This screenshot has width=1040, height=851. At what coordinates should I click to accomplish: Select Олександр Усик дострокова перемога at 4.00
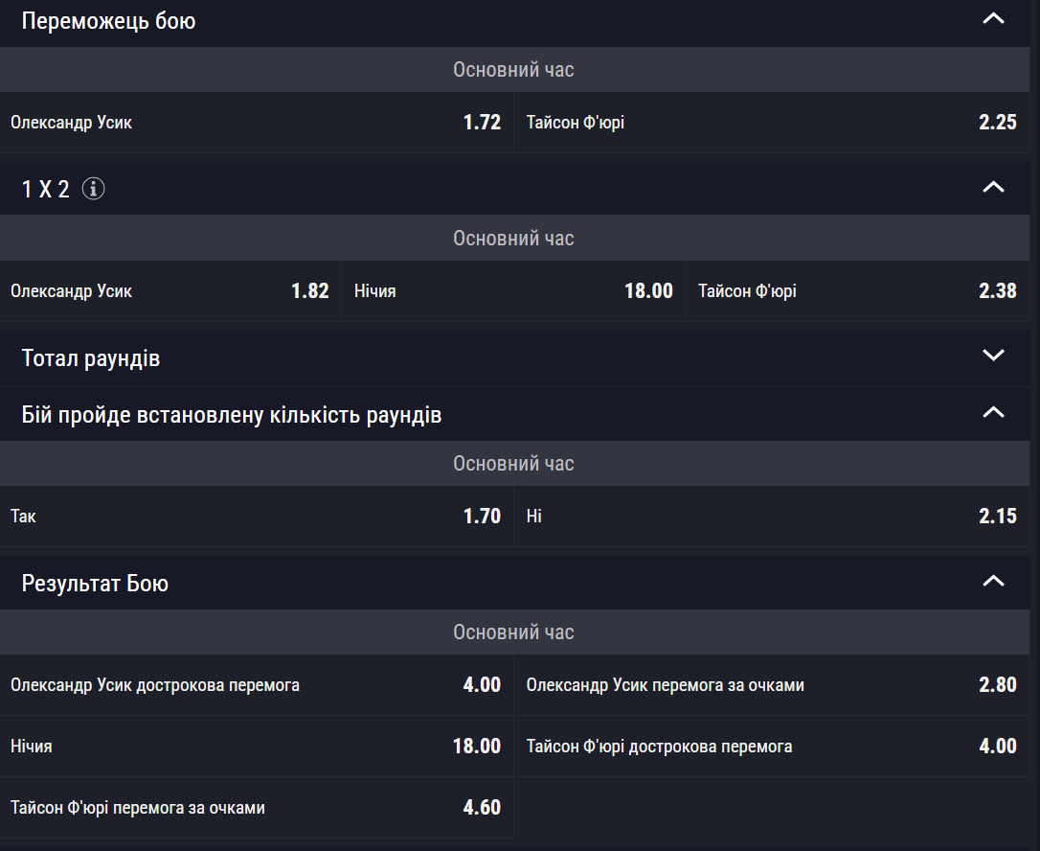click(256, 685)
